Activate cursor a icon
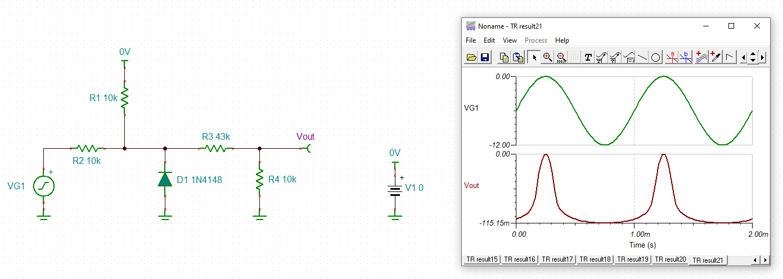The height and width of the screenshot is (279, 783). pyautogui.click(x=672, y=57)
